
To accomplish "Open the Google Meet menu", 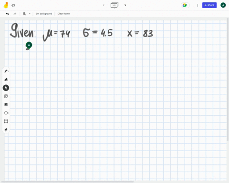I will [x=185, y=5].
